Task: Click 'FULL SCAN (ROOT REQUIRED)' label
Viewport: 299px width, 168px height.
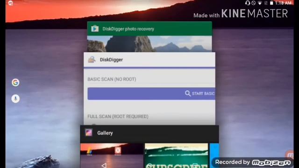Action: coord(118,116)
